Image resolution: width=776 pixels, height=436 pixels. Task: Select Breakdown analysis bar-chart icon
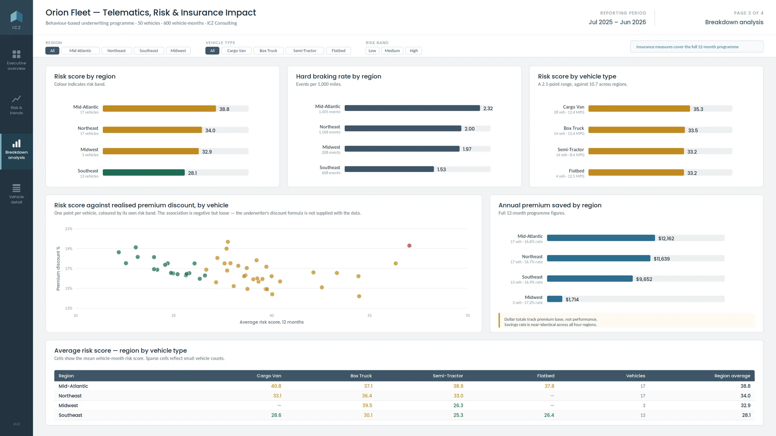(x=16, y=143)
